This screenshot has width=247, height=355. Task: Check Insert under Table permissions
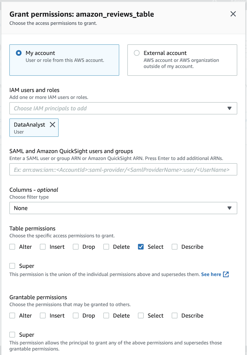tap(43, 247)
